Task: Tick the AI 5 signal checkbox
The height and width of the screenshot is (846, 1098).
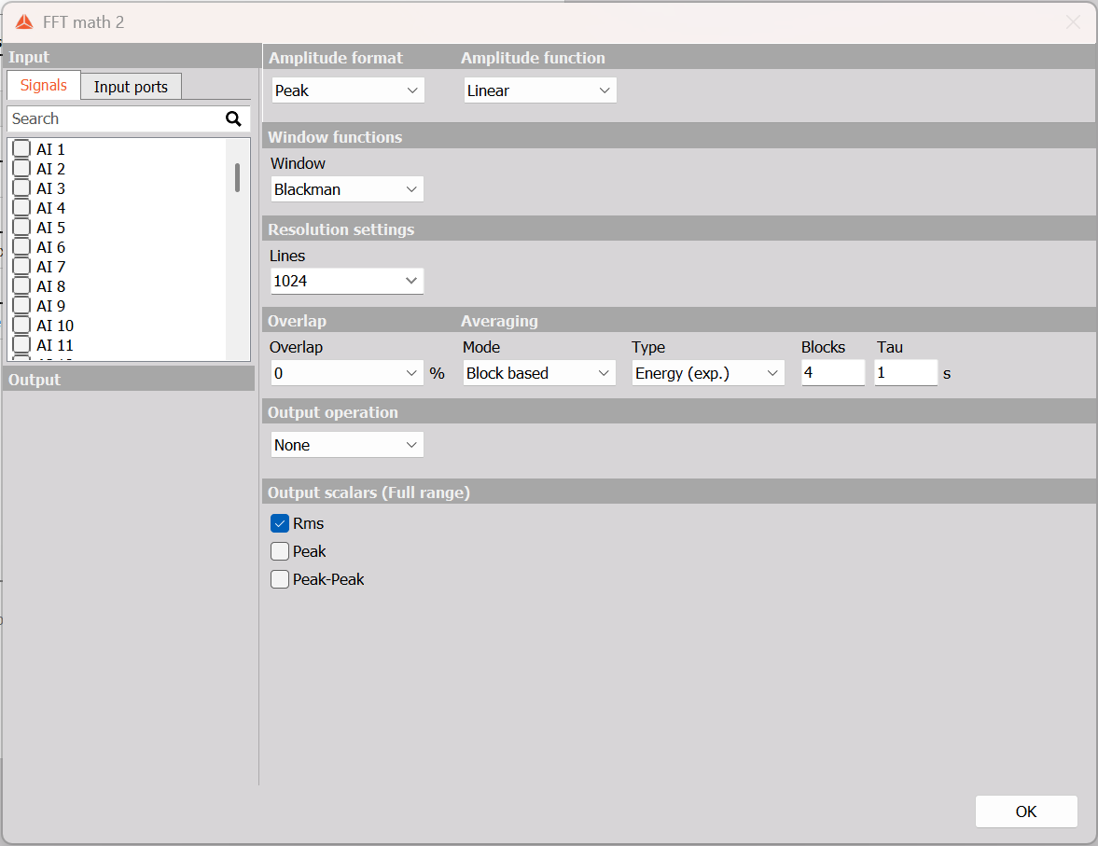Action: coord(21,227)
